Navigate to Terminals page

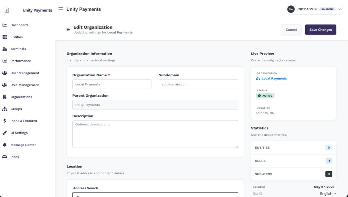[x=18, y=49]
